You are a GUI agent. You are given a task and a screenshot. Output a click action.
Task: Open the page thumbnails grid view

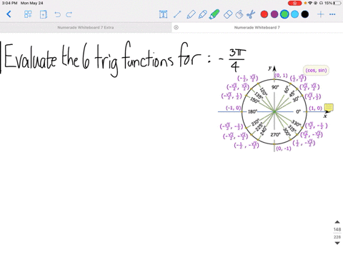click(x=28, y=14)
